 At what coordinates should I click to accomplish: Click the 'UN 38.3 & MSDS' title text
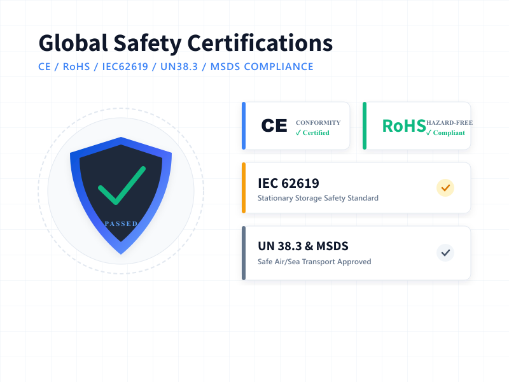click(303, 246)
